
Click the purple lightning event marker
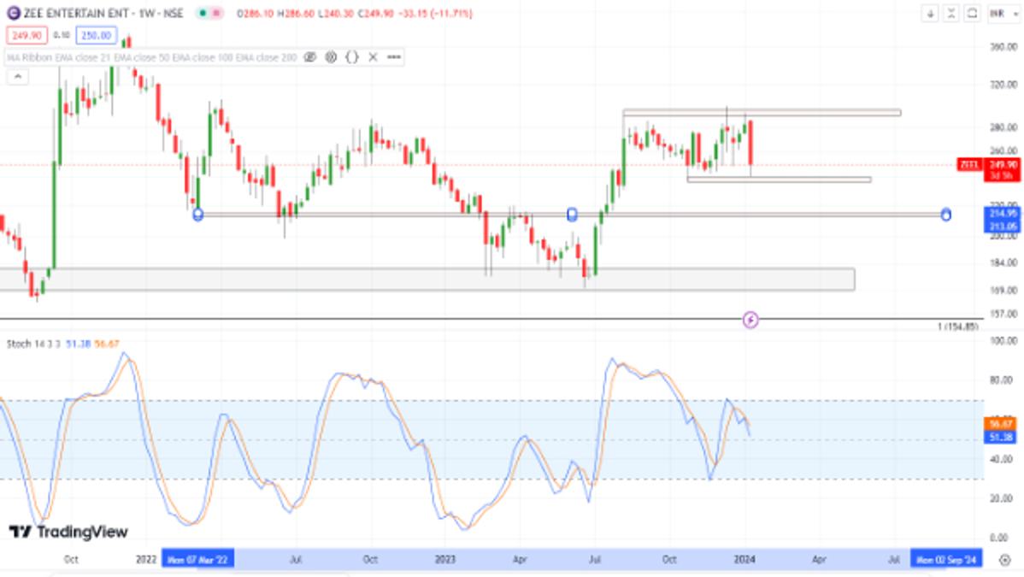(x=750, y=321)
